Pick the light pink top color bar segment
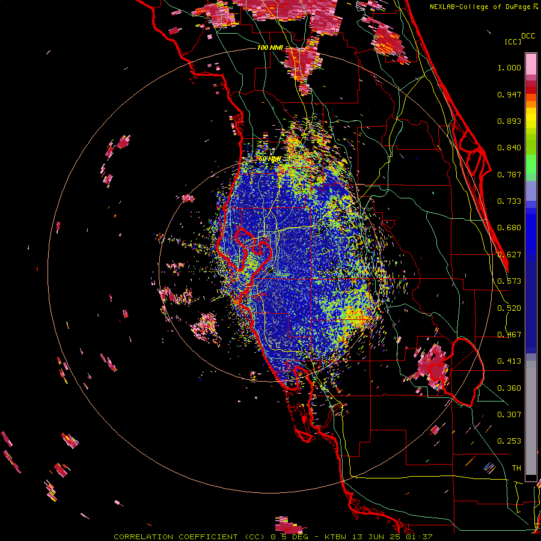This screenshot has height=541, width=541. tap(531, 64)
